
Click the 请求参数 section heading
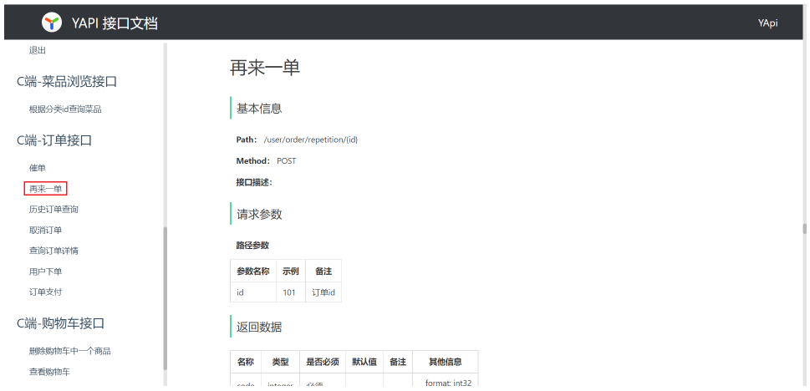coord(259,214)
